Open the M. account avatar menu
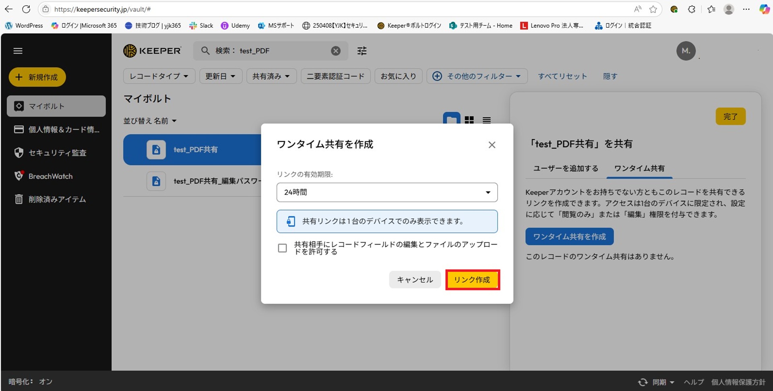The image size is (773, 391). 686,51
